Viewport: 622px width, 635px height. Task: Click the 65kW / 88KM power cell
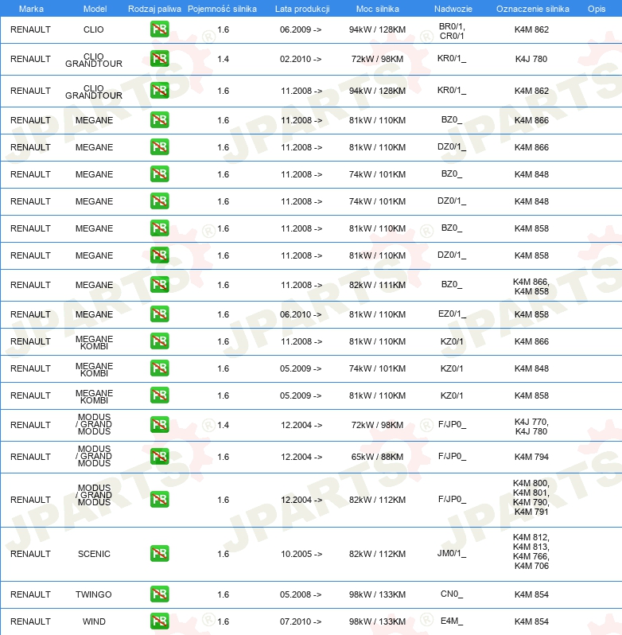tap(378, 457)
